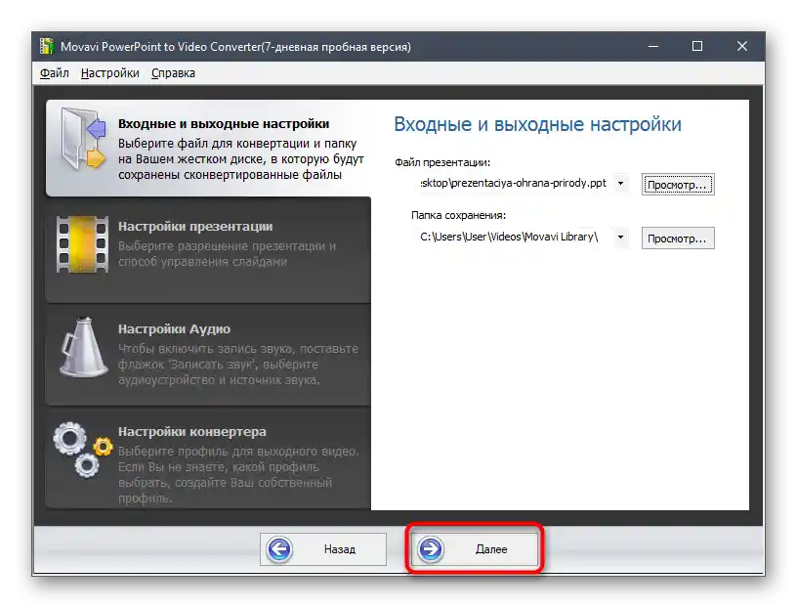
Task: Click the Movavi Library save folder field
Action: pos(514,238)
